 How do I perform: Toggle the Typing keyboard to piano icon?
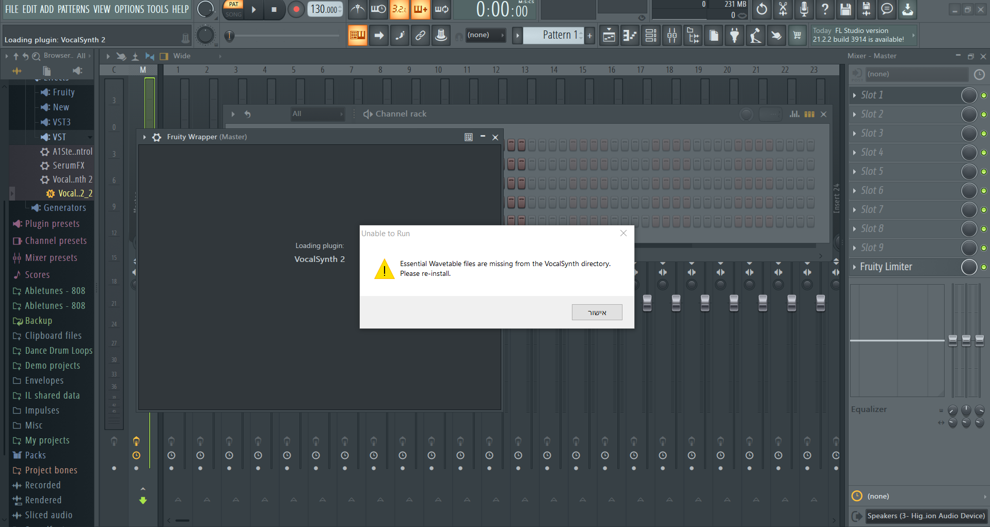pos(357,36)
